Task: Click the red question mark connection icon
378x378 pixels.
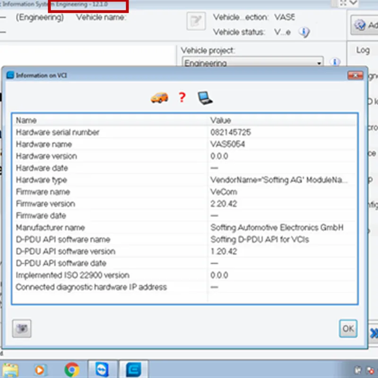Action: (x=182, y=97)
